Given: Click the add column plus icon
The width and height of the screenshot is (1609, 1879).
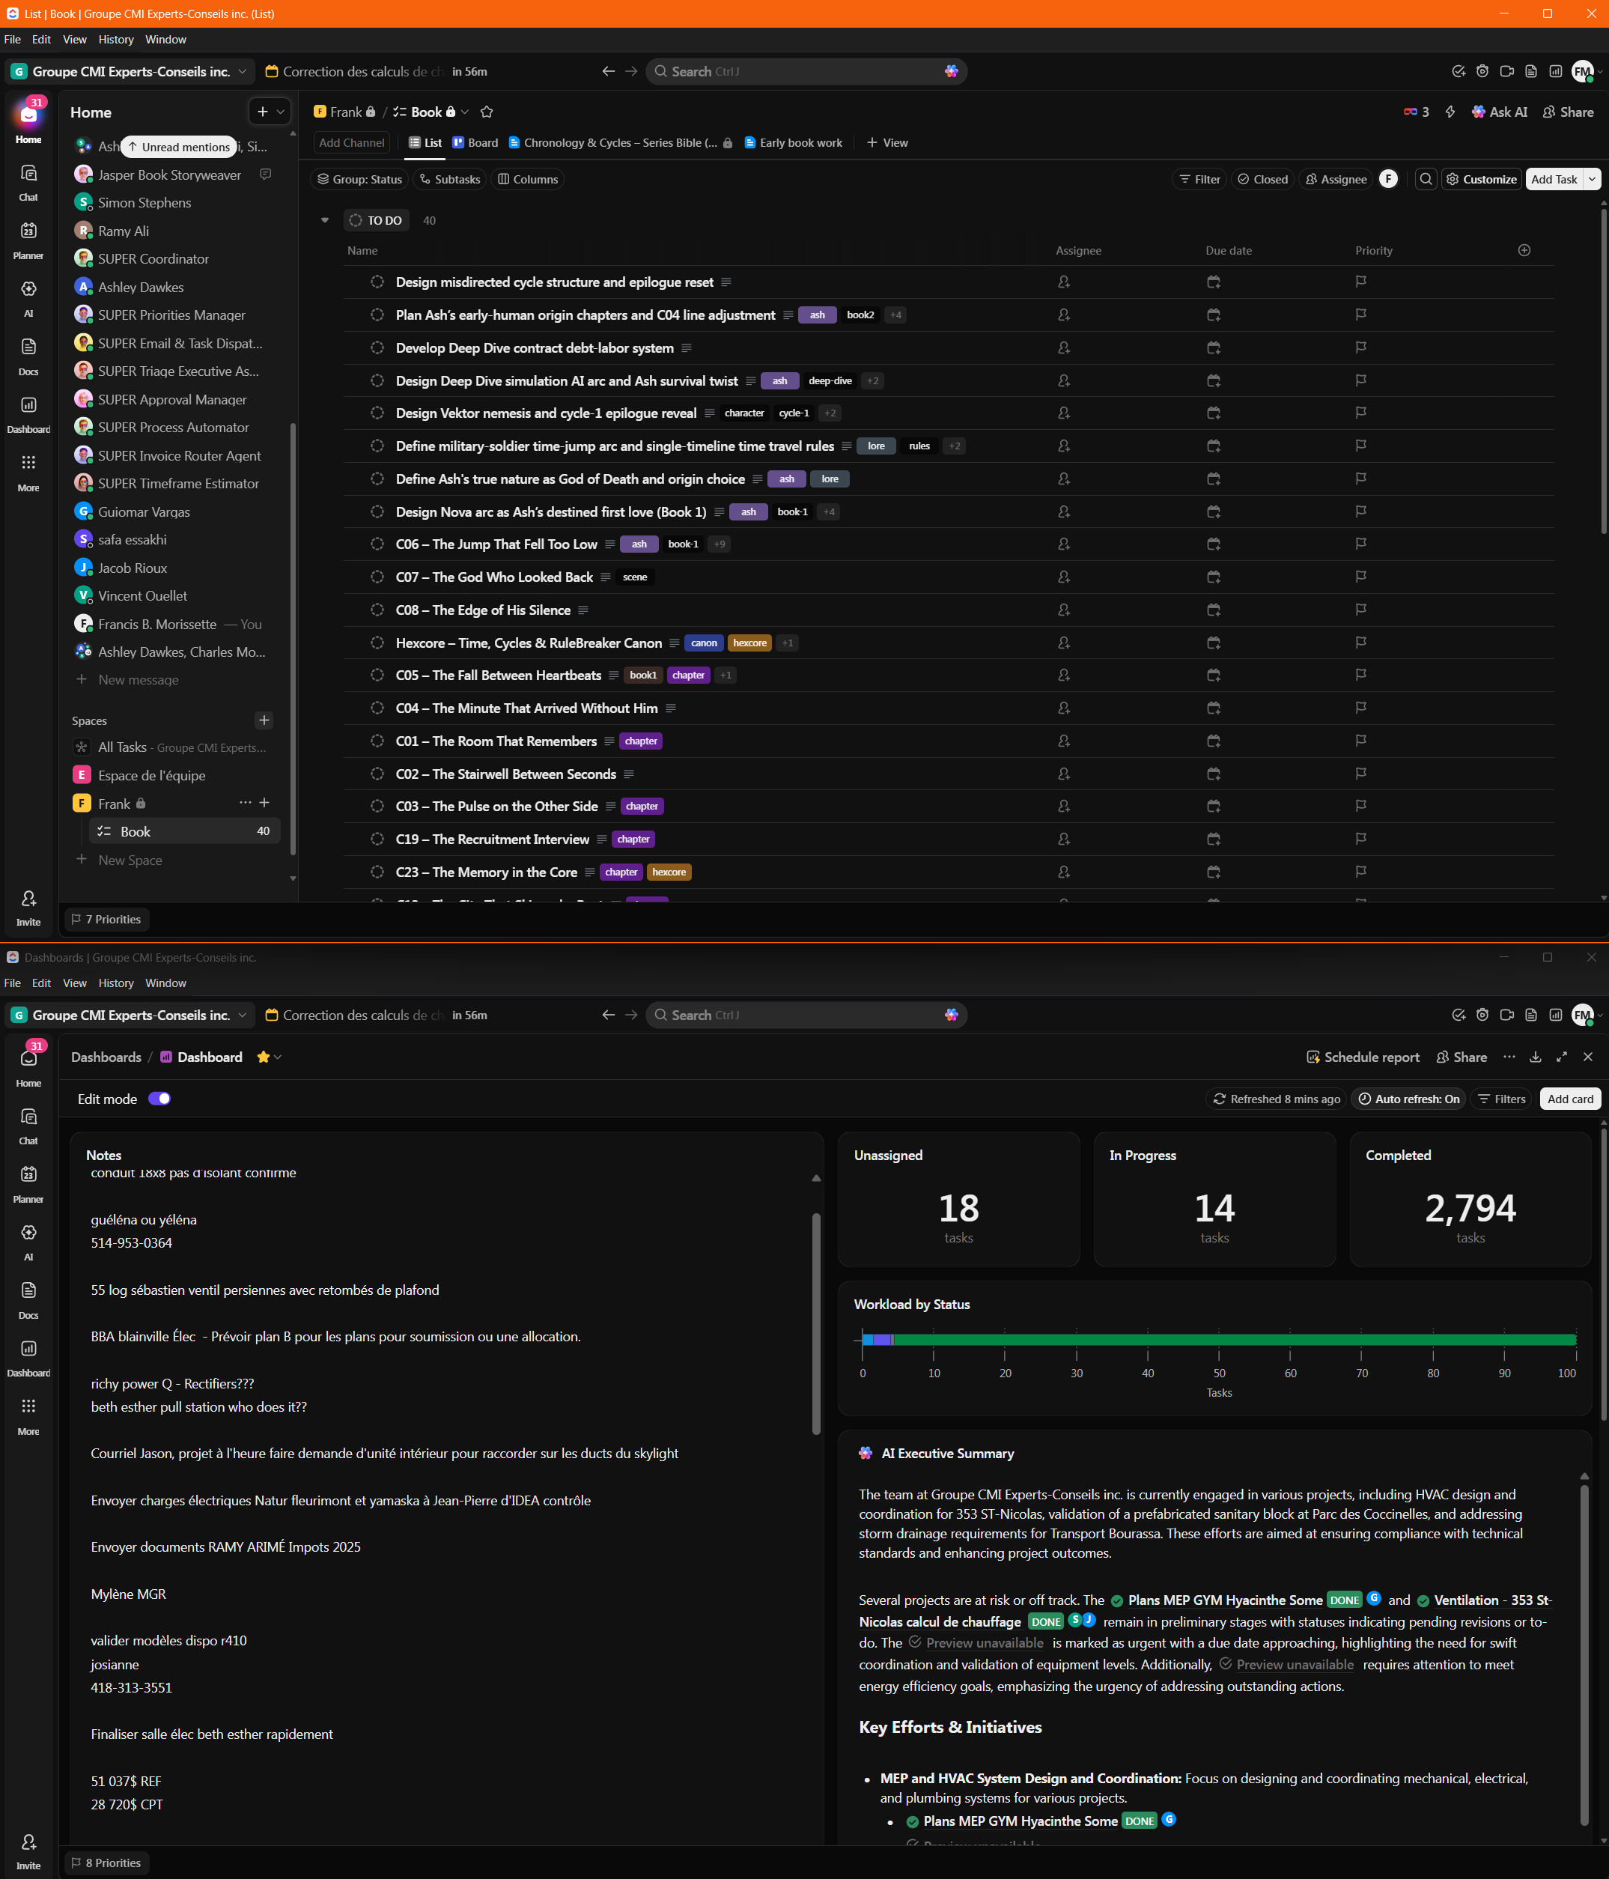Looking at the screenshot, I should [x=1524, y=250].
